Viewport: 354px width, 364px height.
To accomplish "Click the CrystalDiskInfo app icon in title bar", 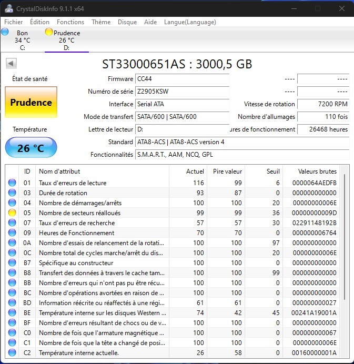I will point(9,8).
